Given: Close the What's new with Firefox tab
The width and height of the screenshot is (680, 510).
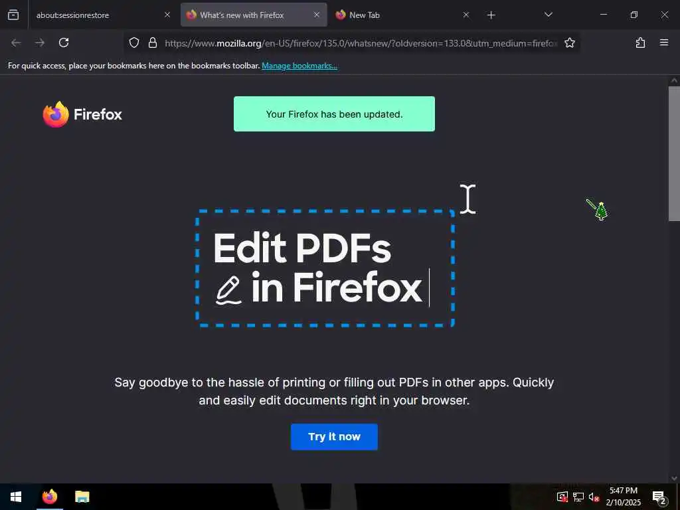Looking at the screenshot, I should tap(317, 15).
